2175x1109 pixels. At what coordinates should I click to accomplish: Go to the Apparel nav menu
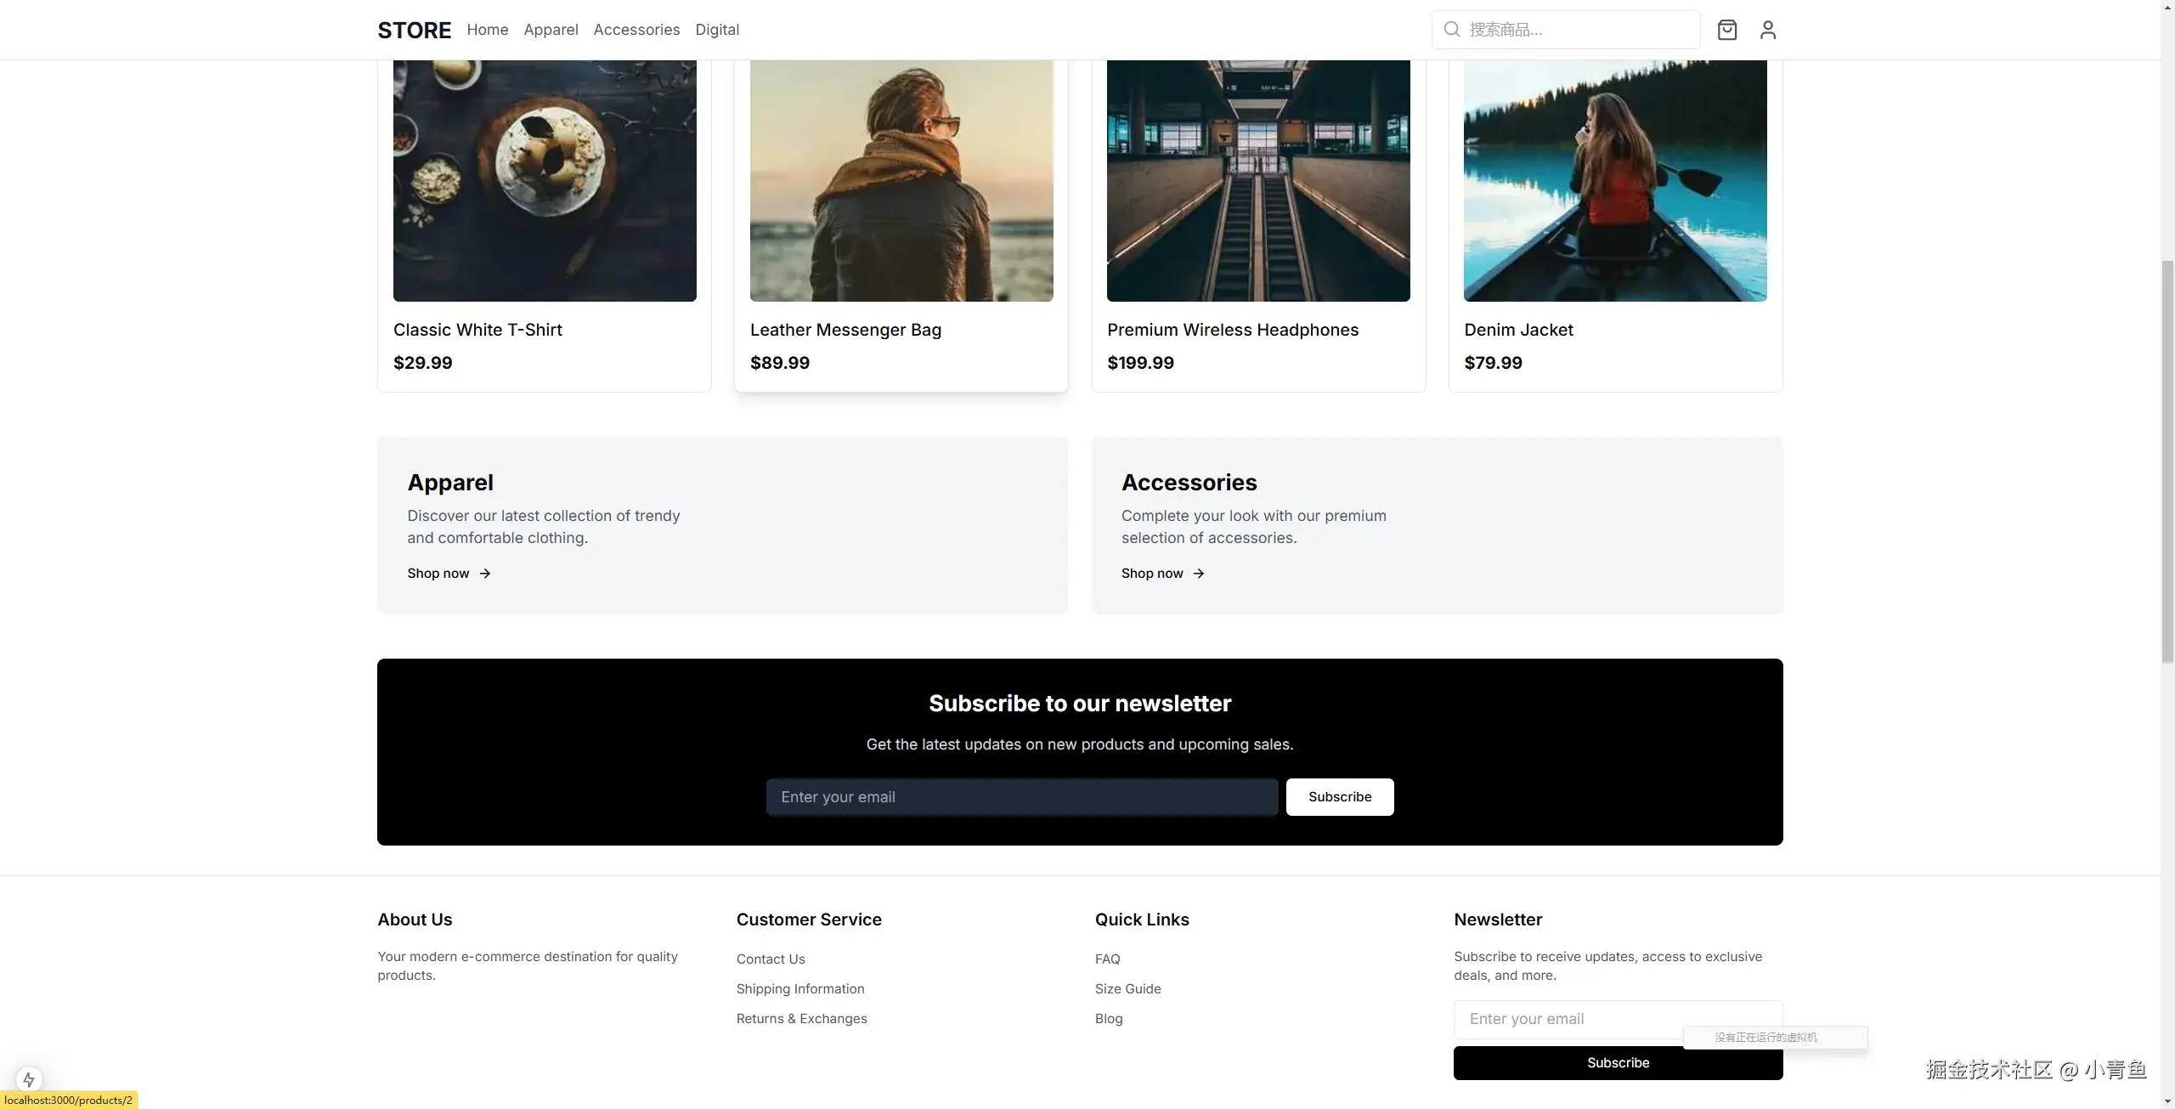[551, 30]
